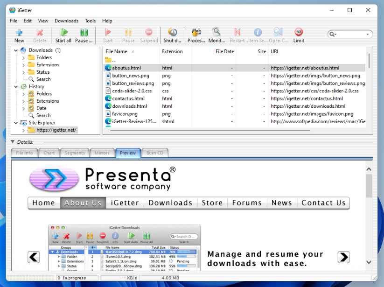Expand the Folders node under Downloads

pyautogui.click(x=23, y=58)
